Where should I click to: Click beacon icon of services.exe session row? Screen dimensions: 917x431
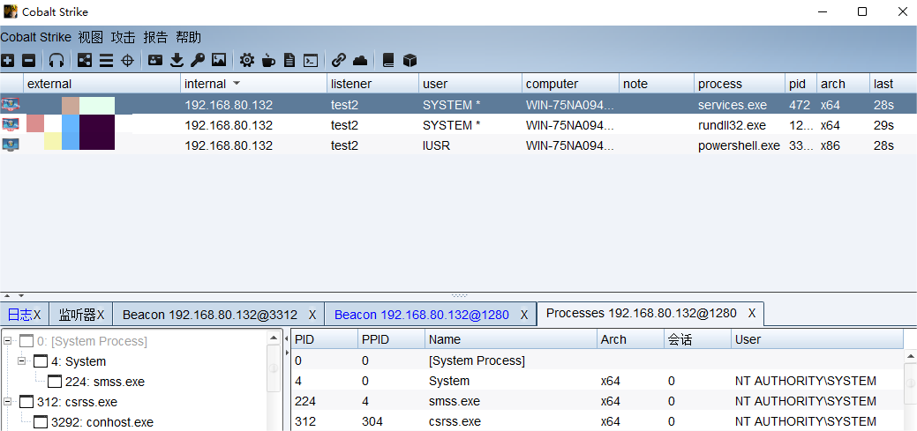(11, 105)
